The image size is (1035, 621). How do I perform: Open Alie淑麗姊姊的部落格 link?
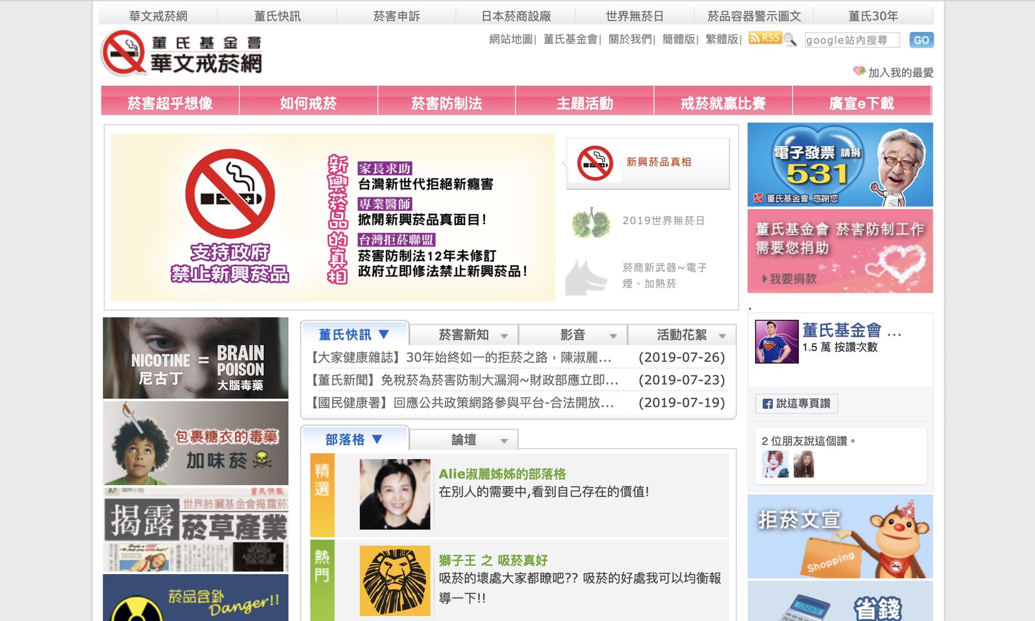pyautogui.click(x=502, y=474)
